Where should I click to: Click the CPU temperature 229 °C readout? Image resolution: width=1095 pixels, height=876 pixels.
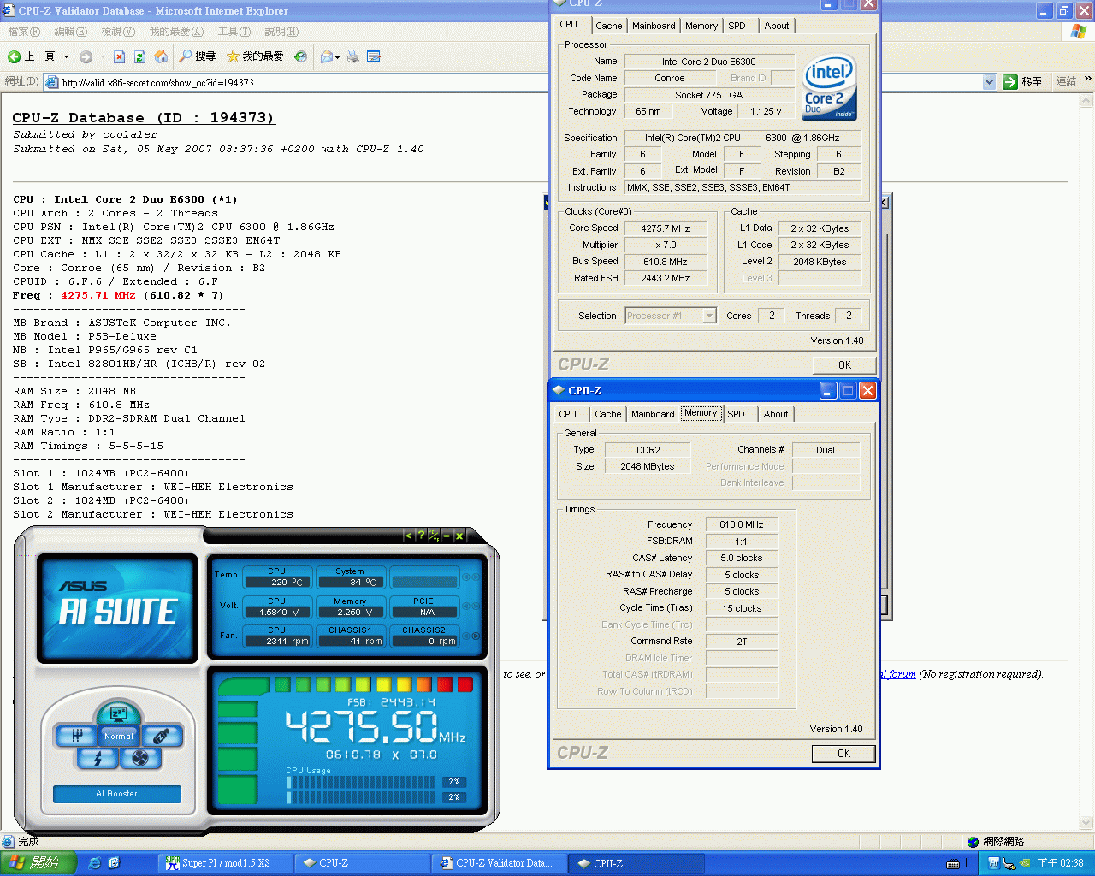277,582
